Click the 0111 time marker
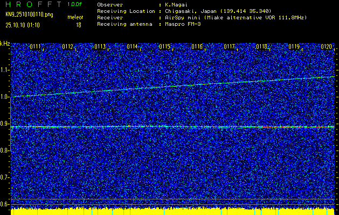The height and width of the screenshot is (215, 339). (x=36, y=47)
